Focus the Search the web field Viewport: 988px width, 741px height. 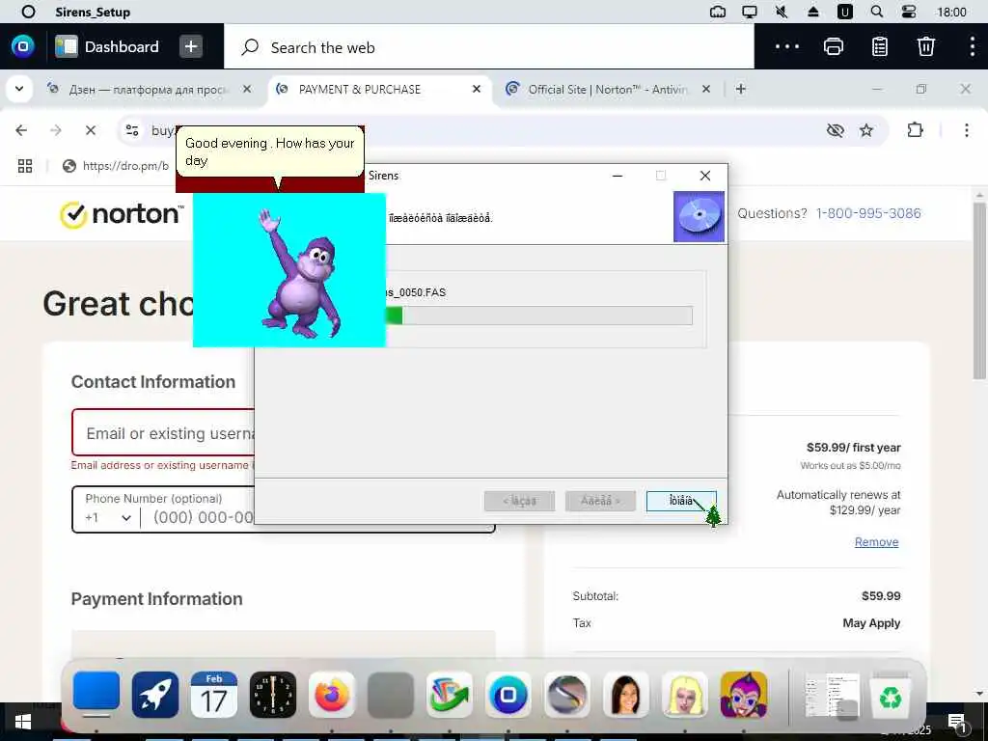point(489,47)
